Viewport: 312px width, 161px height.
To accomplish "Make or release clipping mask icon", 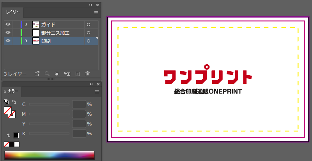I will [x=57, y=74].
